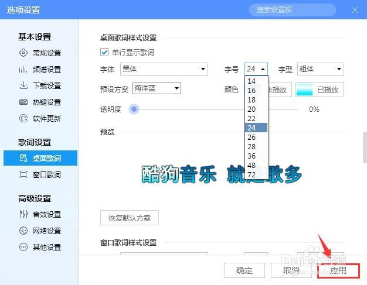Click the refresh icon beside 软件更新
Screen dimensions: 367x285
click(x=23, y=118)
